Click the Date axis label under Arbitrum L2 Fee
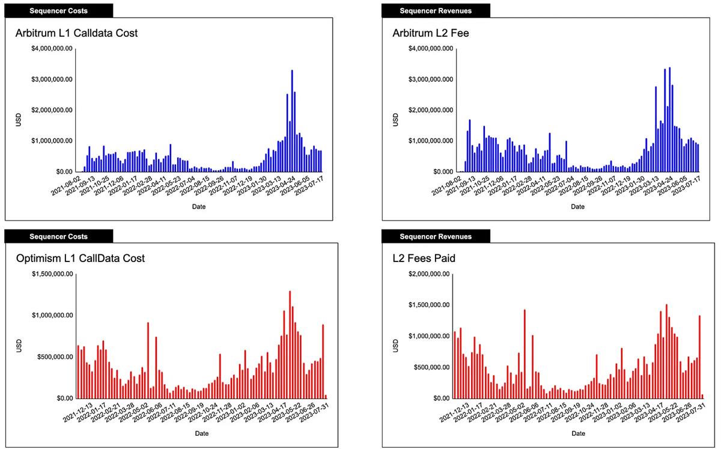The width and height of the screenshot is (721, 449). 577,207
